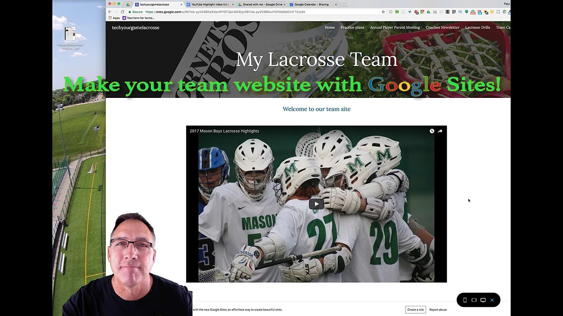Exit preview with the blue X icon

(492, 300)
